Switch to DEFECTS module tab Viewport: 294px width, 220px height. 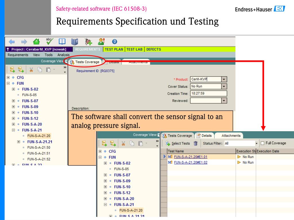154,49
